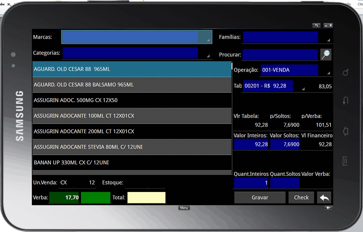Click the Verba field showing 17,70
Viewport: 363px width, 232px height.
pyautogui.click(x=64, y=198)
